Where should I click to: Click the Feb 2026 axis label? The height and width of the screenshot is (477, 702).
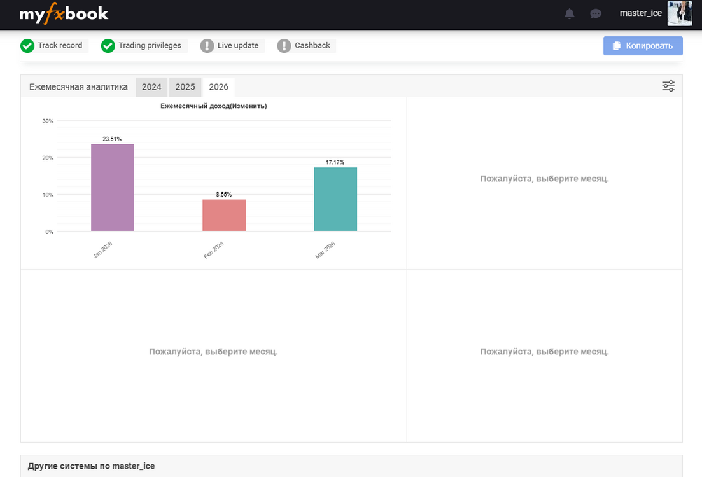pyautogui.click(x=214, y=250)
